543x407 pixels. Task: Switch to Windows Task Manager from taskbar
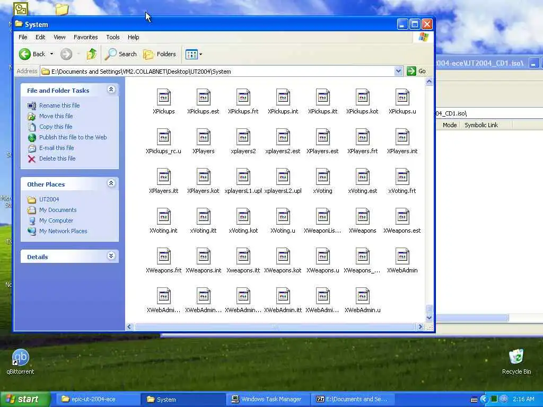[268, 400]
